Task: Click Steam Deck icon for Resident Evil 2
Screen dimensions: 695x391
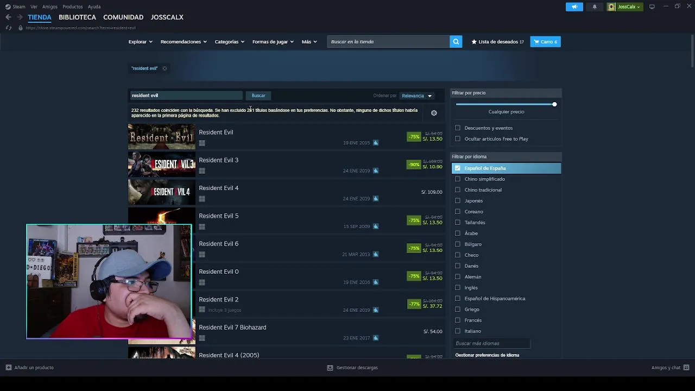Action: [375, 310]
